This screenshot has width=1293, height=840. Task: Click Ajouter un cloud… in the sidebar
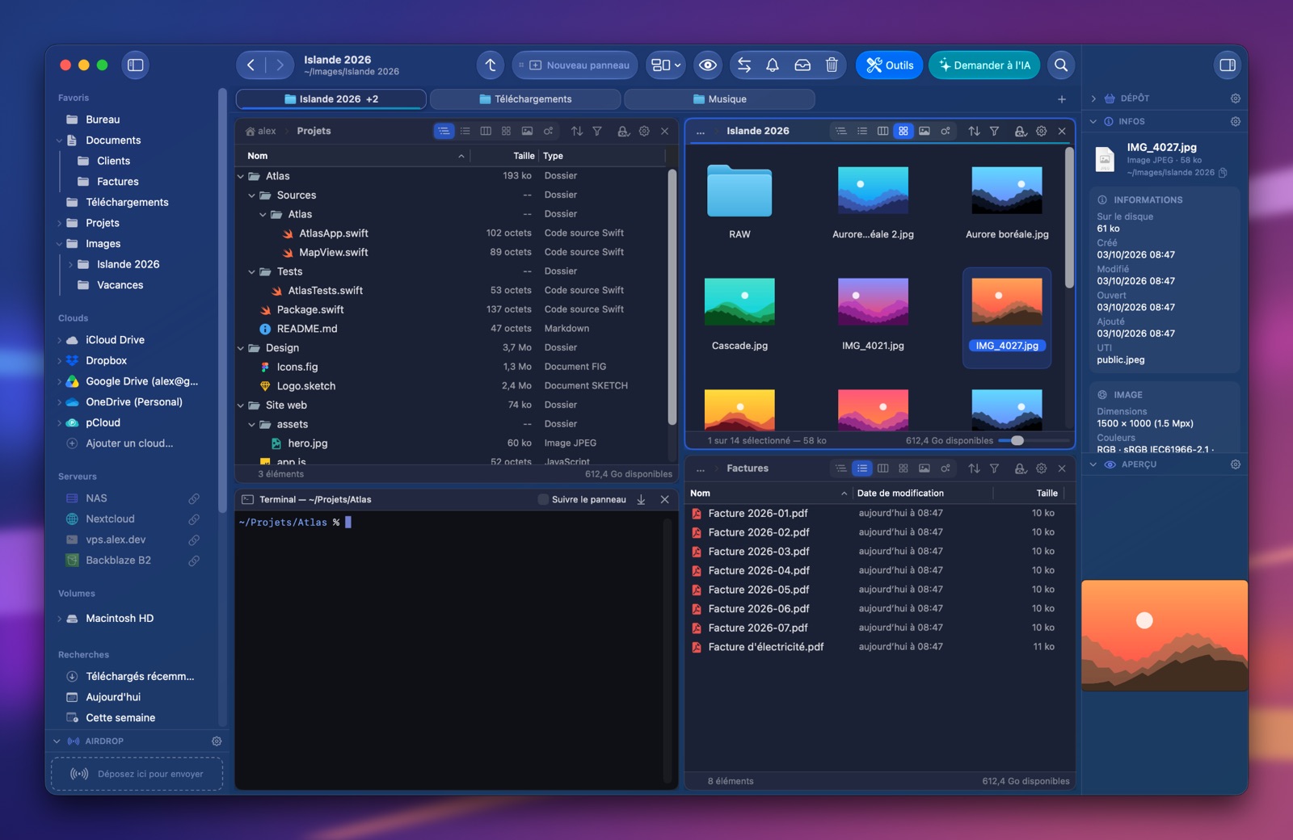(x=129, y=443)
